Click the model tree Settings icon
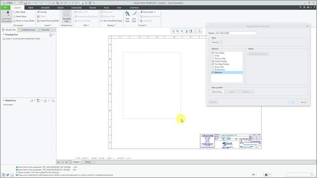The image size is (317, 178). [38, 100]
